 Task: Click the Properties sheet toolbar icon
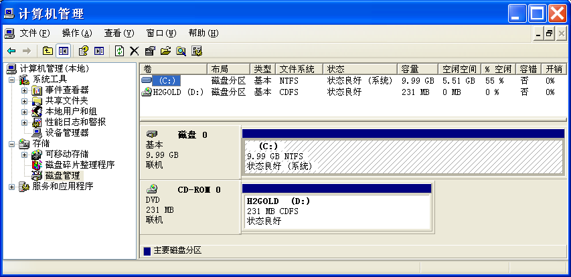(x=150, y=51)
